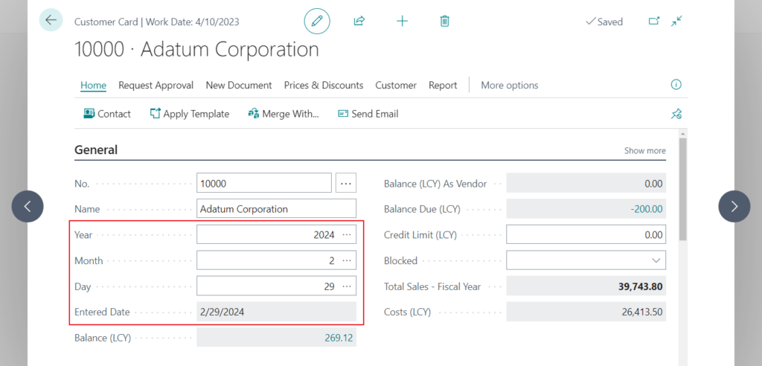Click Show more in General section

pyautogui.click(x=644, y=150)
